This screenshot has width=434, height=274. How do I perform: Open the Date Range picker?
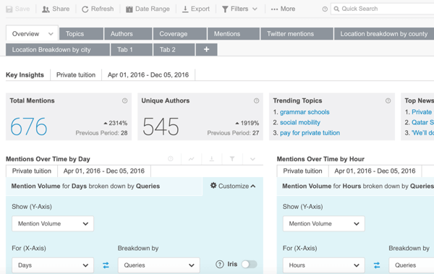(148, 9)
